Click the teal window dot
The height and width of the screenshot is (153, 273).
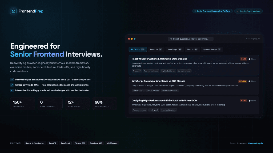(x=135, y=39)
